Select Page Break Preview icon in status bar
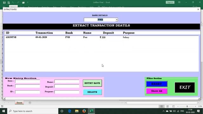The width and height of the screenshot is (203, 114). click(x=174, y=106)
